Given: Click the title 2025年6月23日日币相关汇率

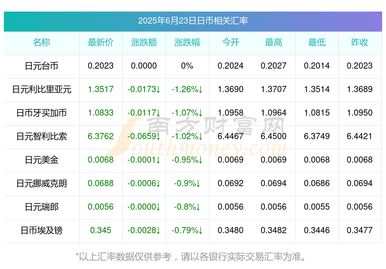Looking at the screenshot, I should (193, 21).
